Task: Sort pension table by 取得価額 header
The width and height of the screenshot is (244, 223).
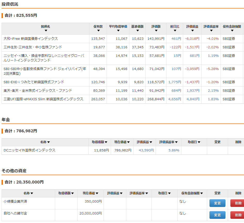Action: pos(100,142)
